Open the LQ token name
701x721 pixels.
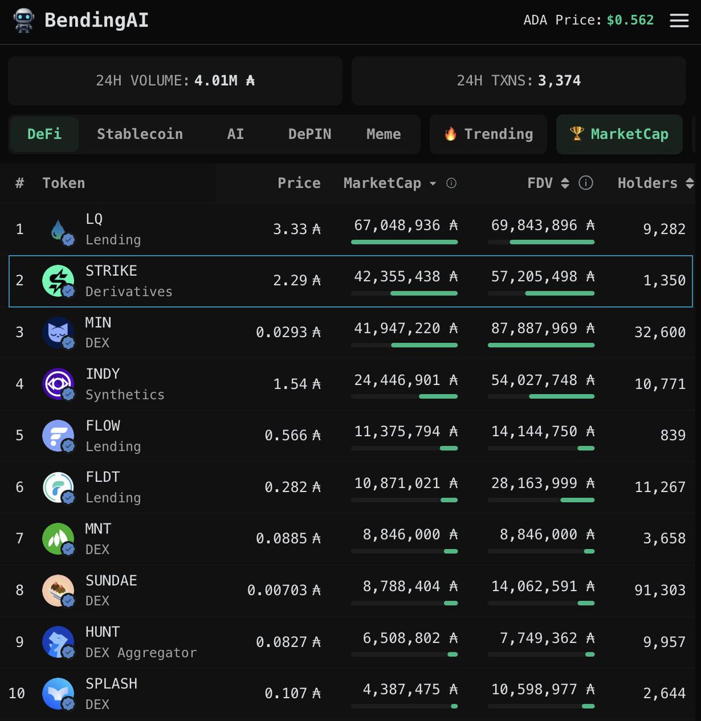coord(94,219)
